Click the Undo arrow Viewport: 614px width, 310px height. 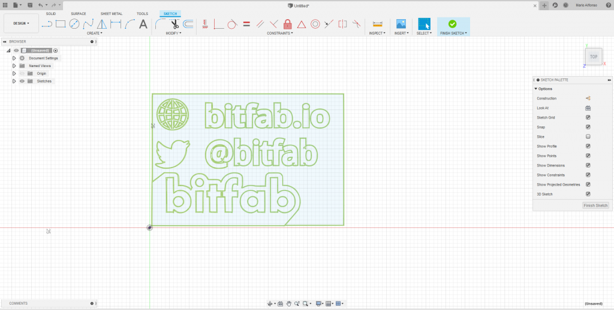point(40,5)
